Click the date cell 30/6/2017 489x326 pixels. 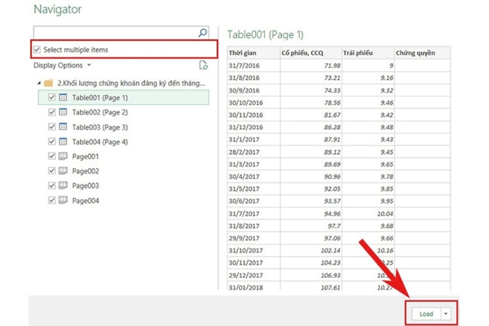tap(254, 201)
